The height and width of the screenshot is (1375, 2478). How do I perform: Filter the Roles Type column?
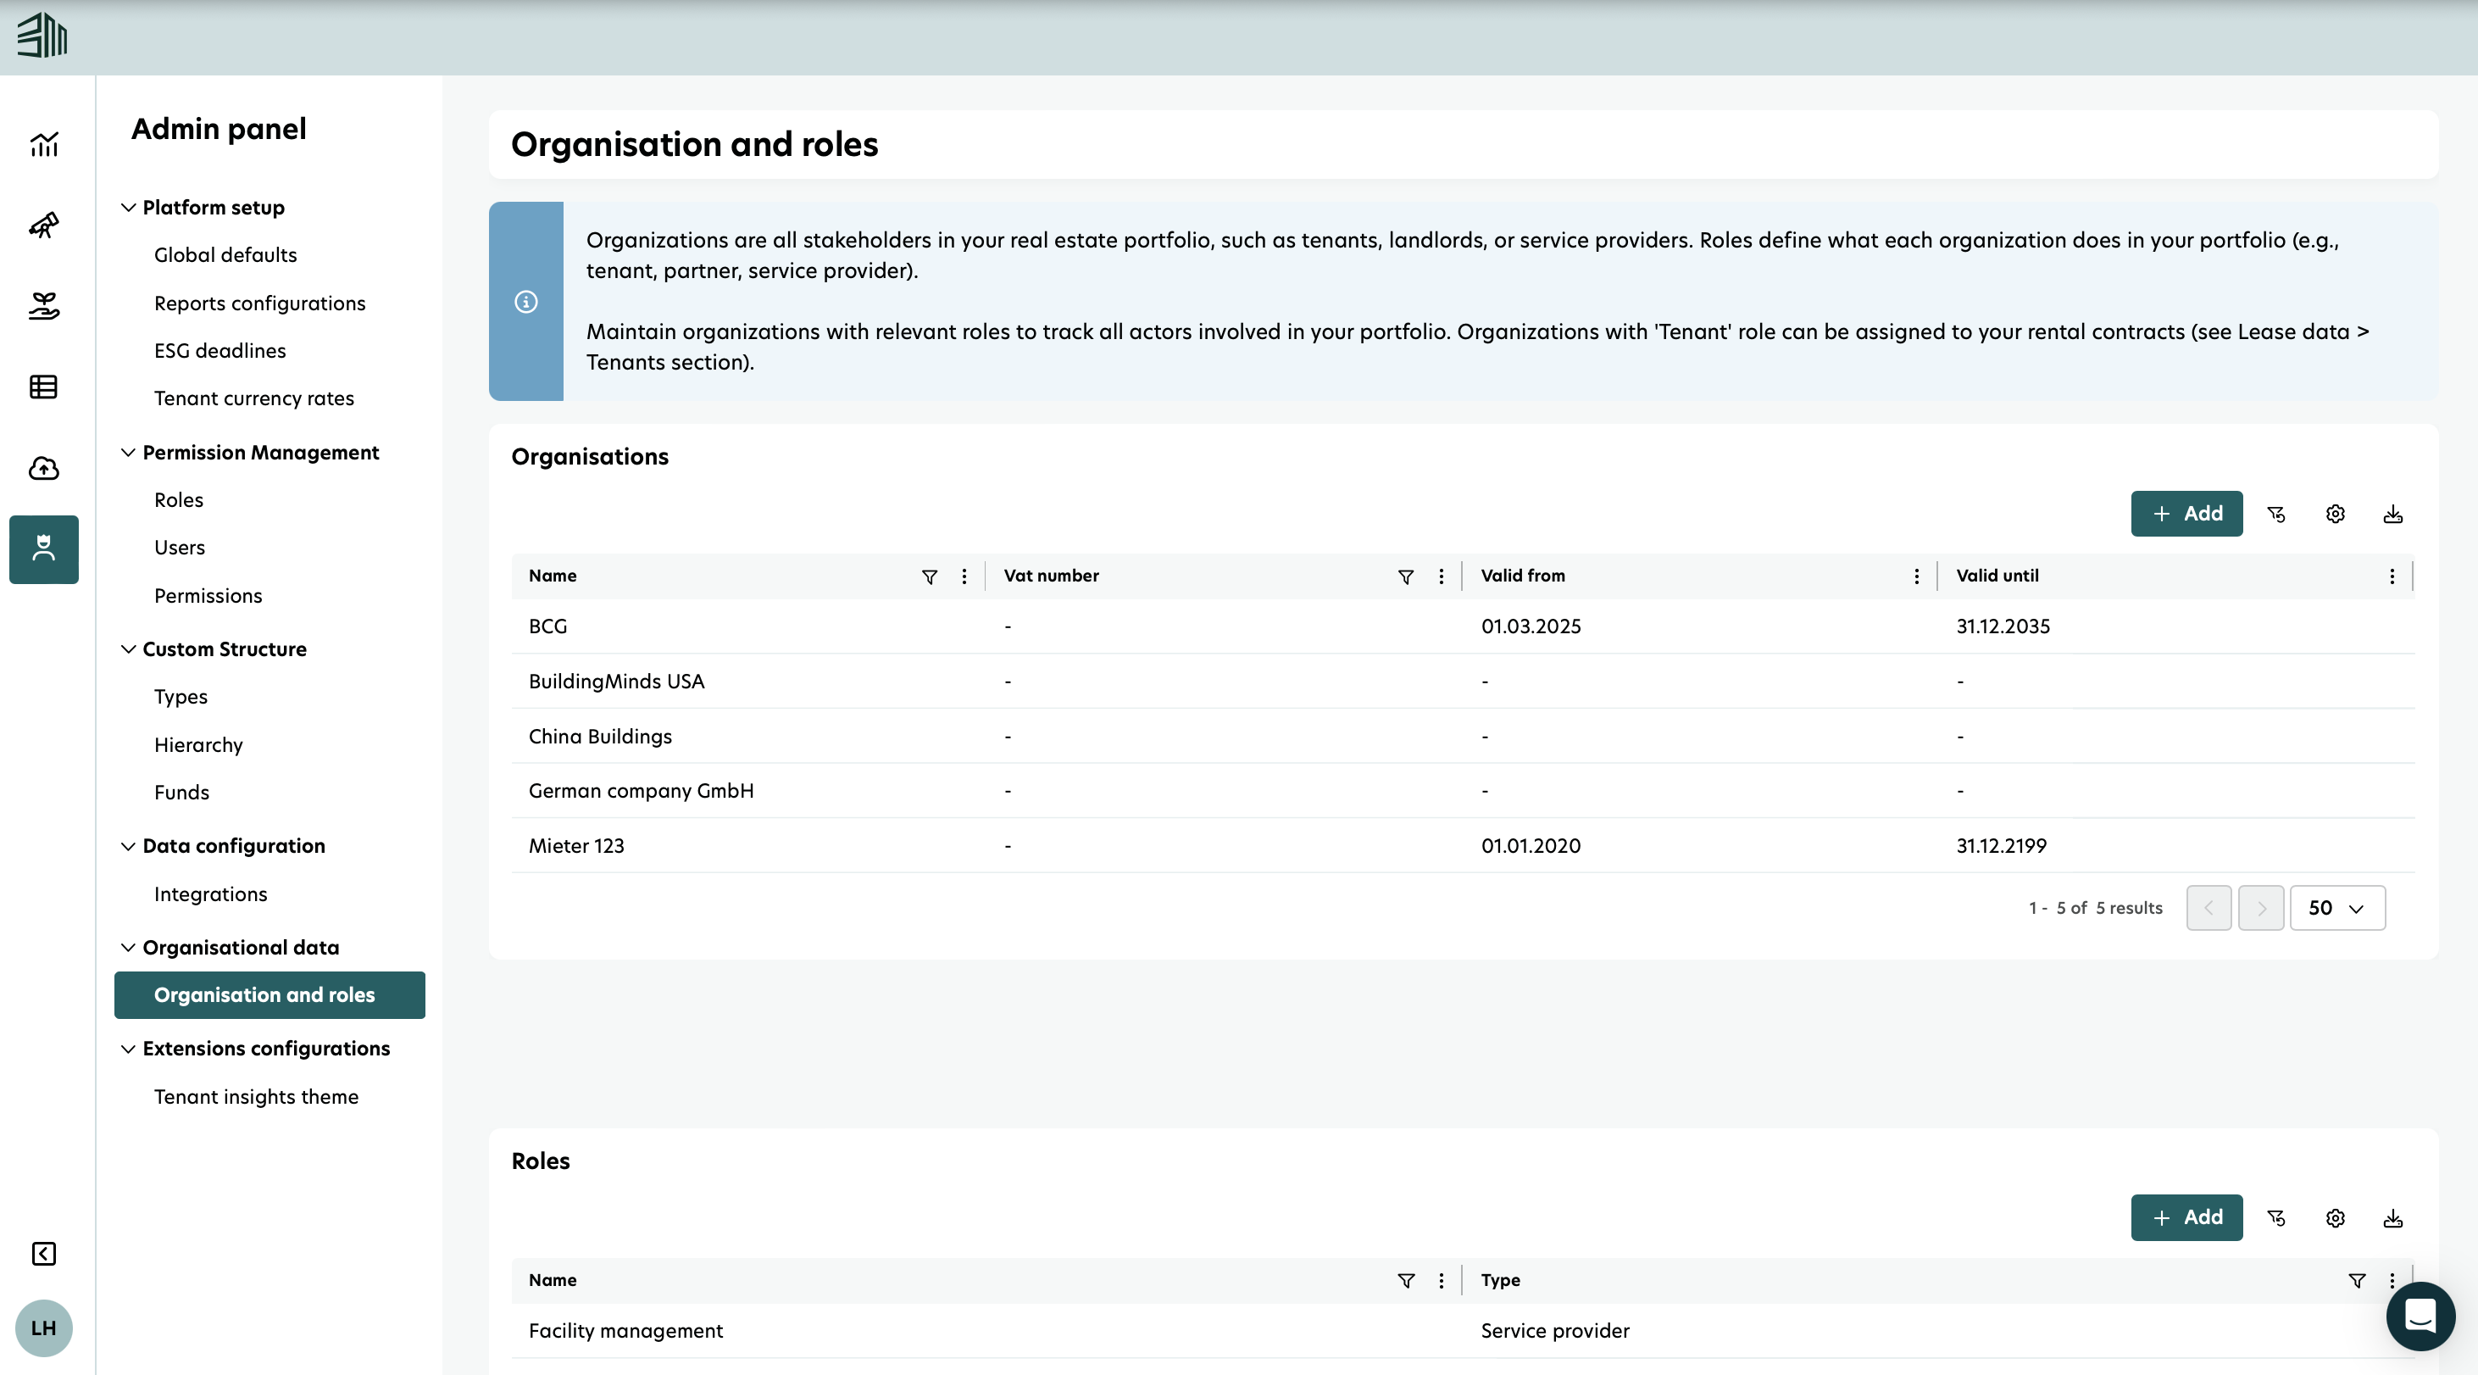tap(2357, 1281)
